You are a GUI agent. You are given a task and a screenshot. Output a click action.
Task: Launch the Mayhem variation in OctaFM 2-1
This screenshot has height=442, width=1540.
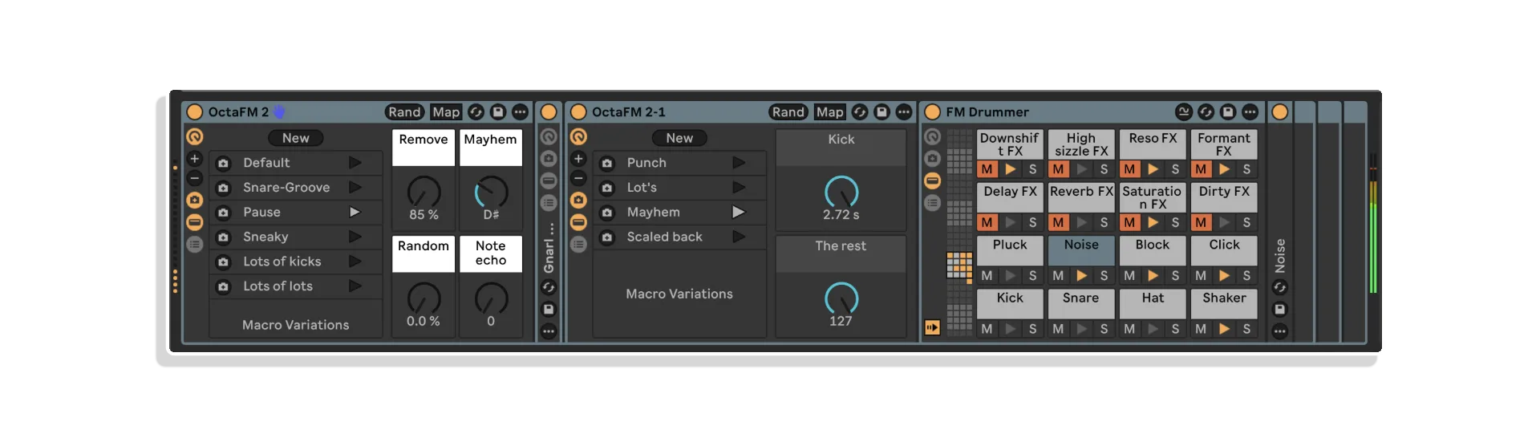(739, 213)
